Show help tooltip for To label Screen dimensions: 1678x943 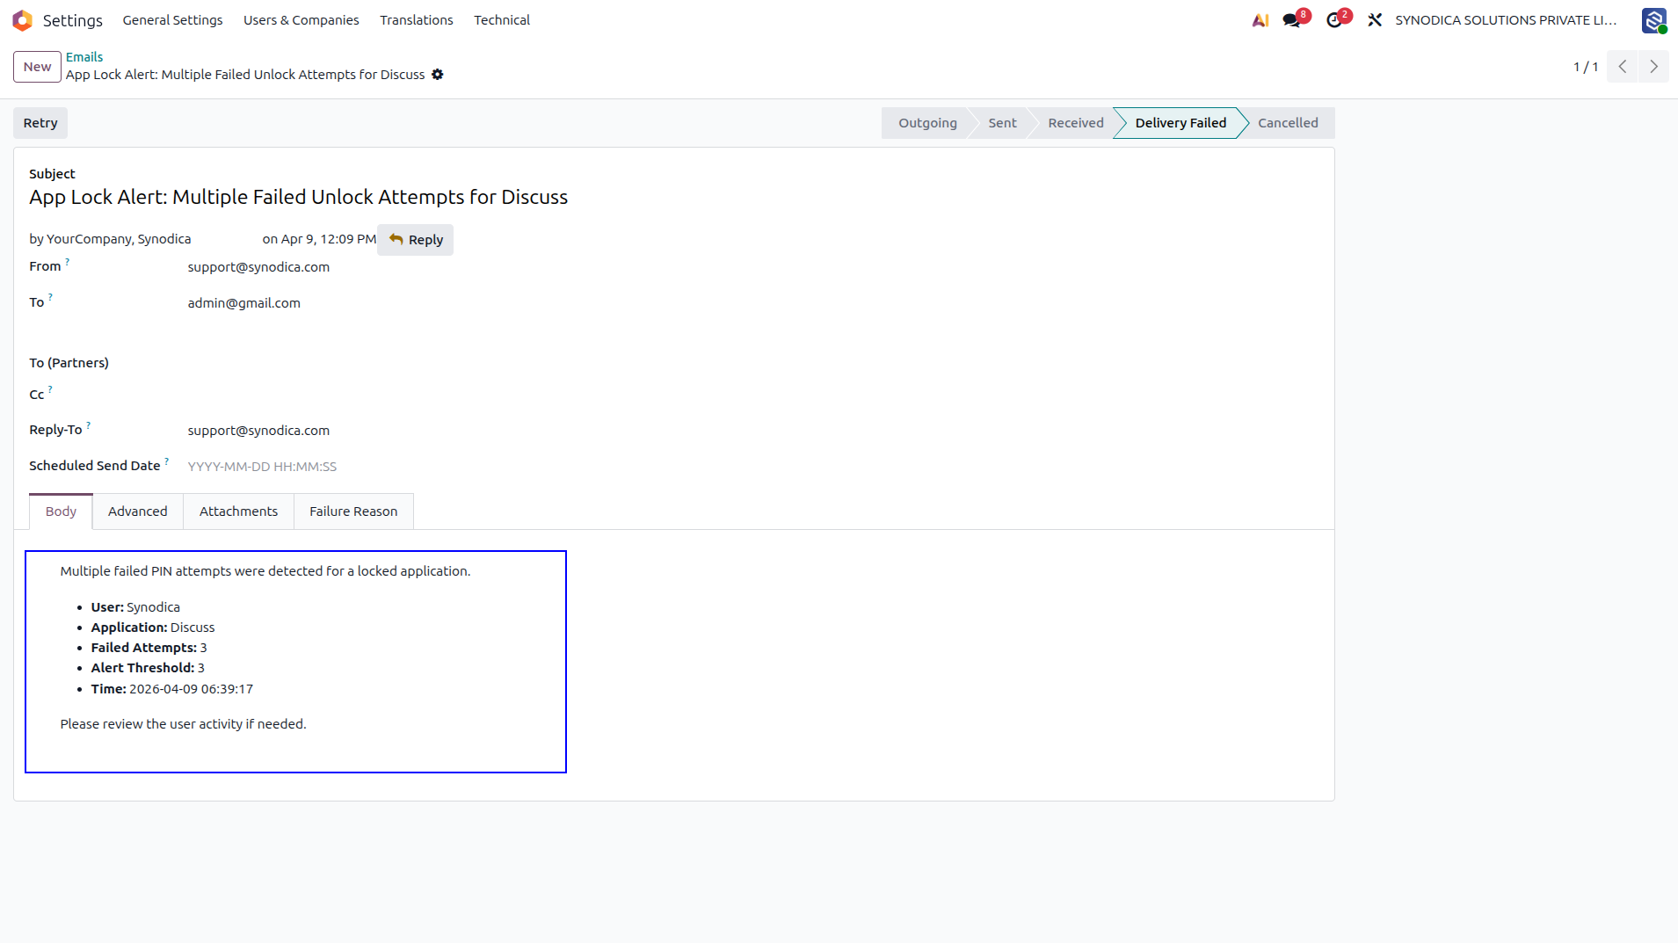(x=50, y=297)
